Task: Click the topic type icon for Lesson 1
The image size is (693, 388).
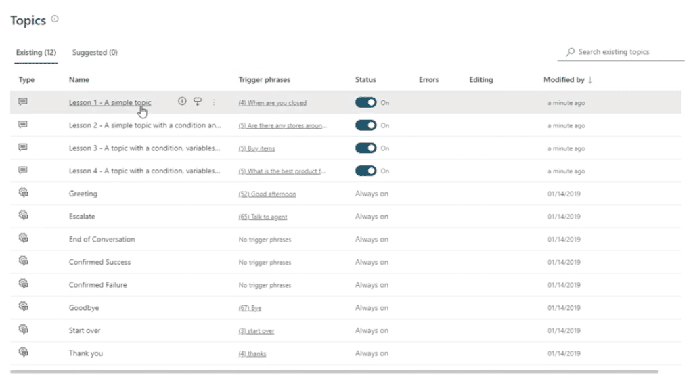Action: [23, 102]
